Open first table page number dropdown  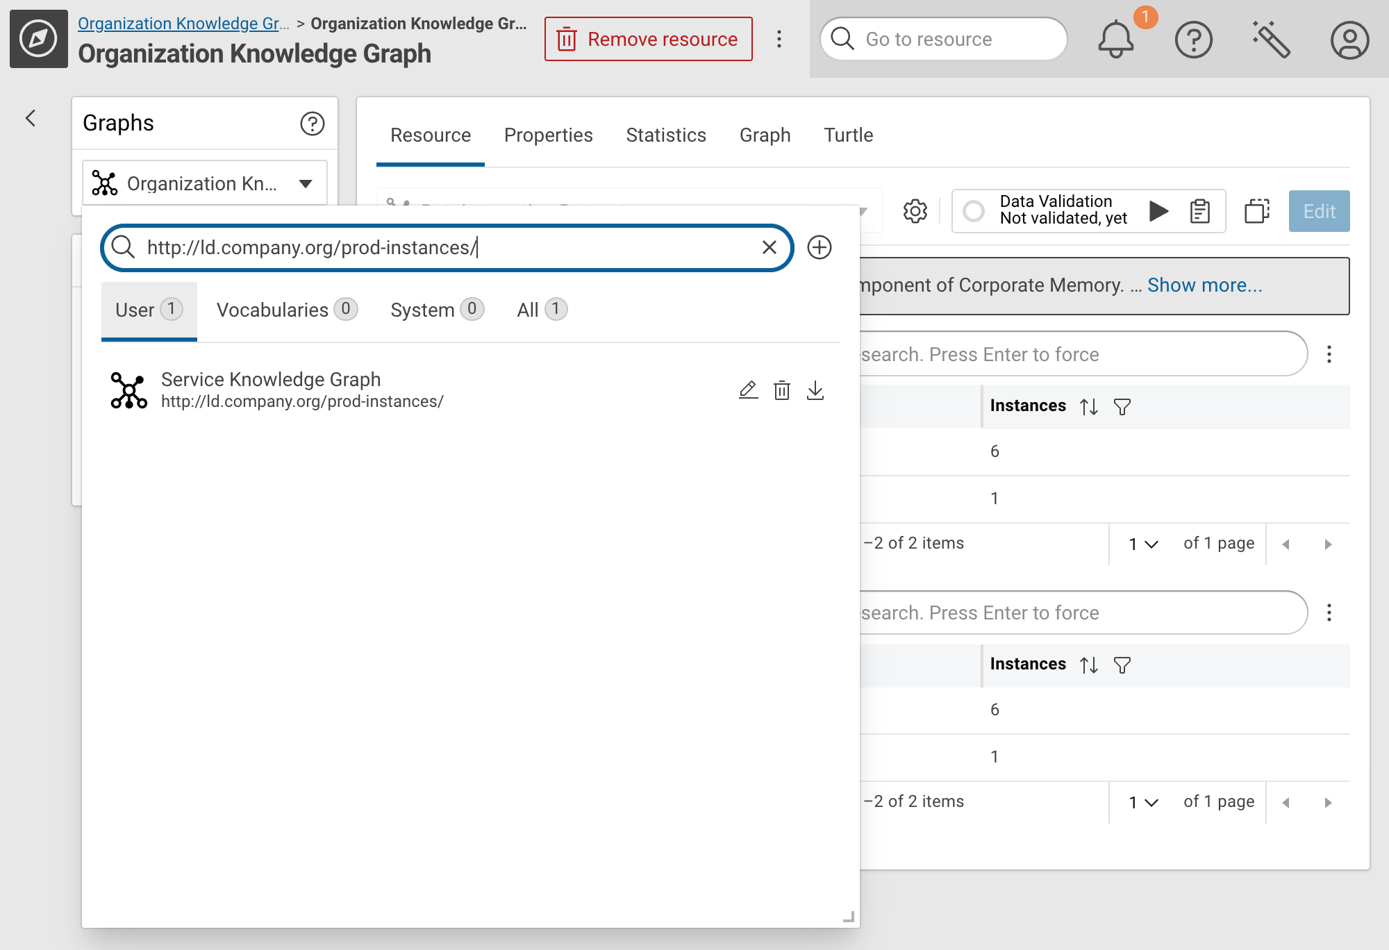(x=1143, y=544)
